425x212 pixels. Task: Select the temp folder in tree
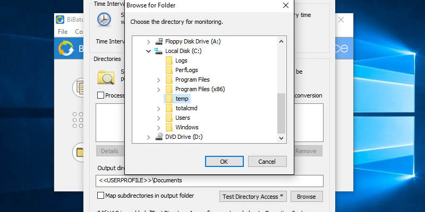182,99
